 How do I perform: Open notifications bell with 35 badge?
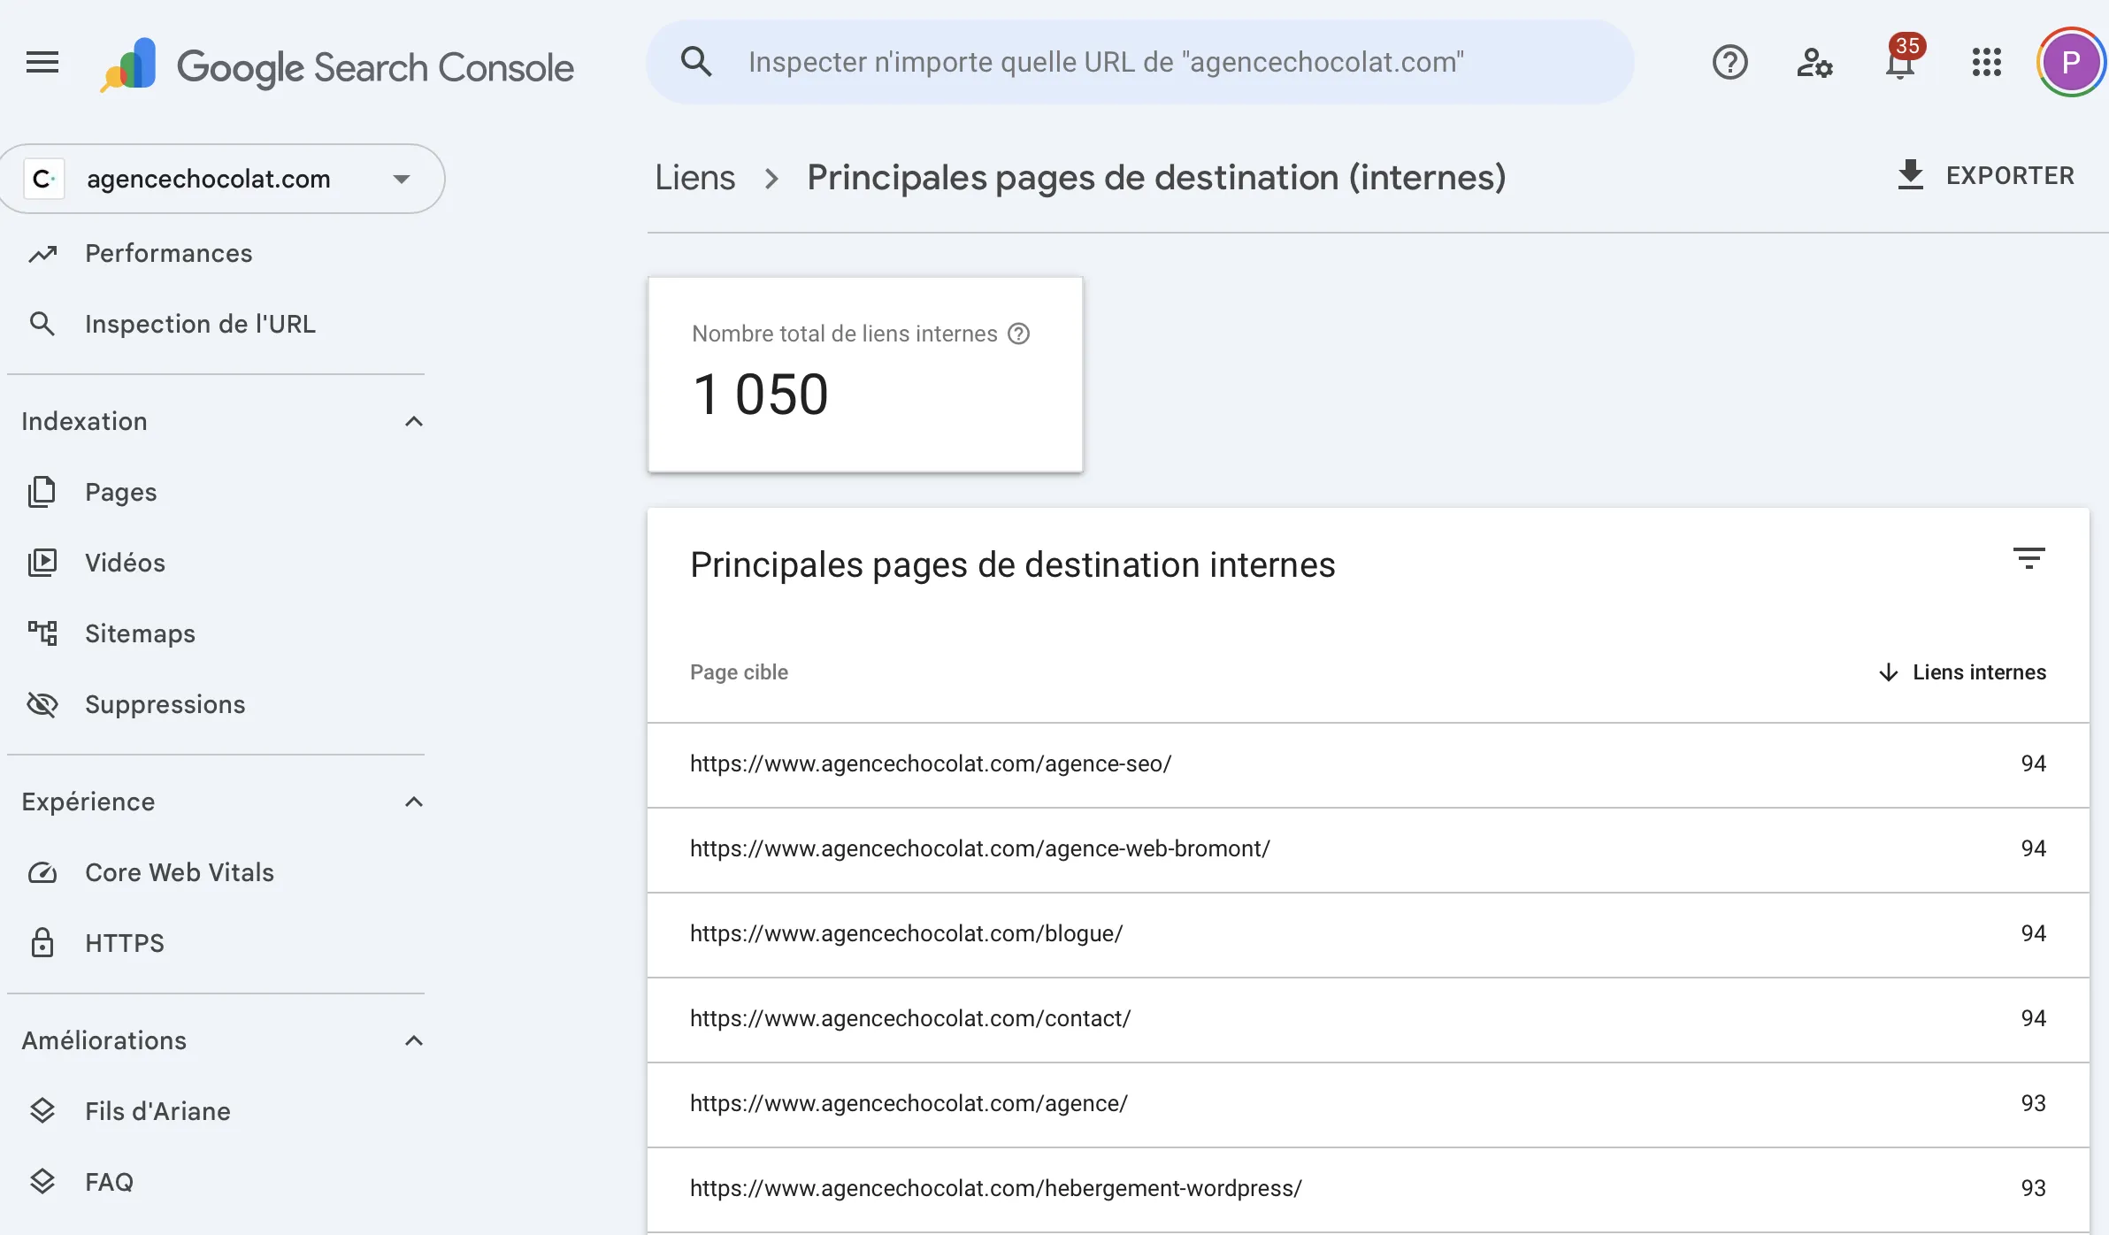tap(1901, 60)
